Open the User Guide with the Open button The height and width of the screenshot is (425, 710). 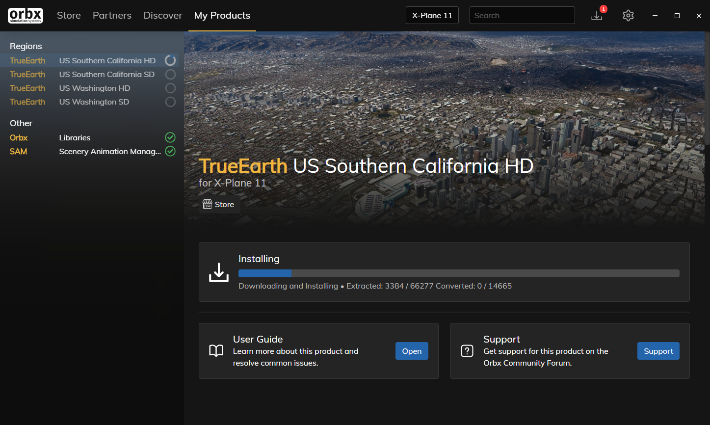[x=412, y=351]
